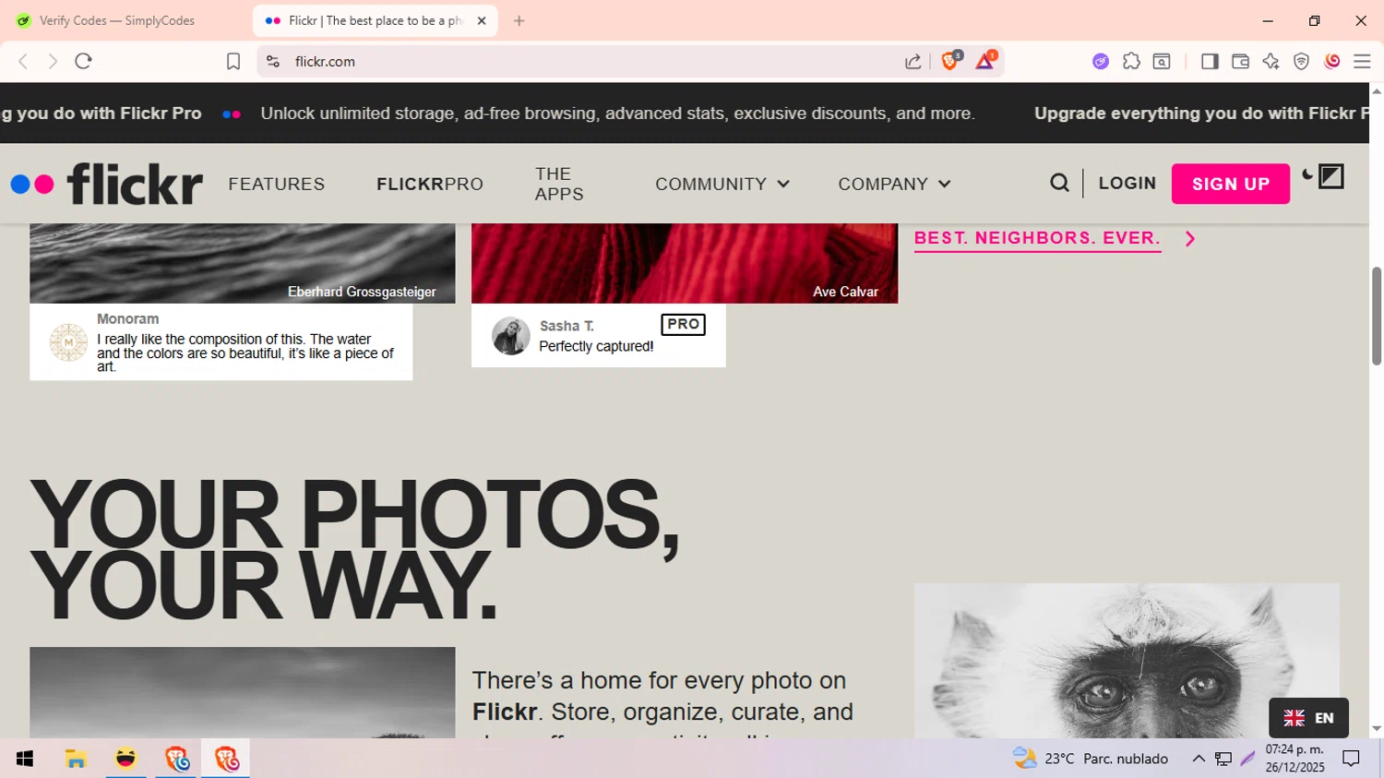1384x778 pixels.
Task: Click the Monoram commenter name
Action: [128, 319]
